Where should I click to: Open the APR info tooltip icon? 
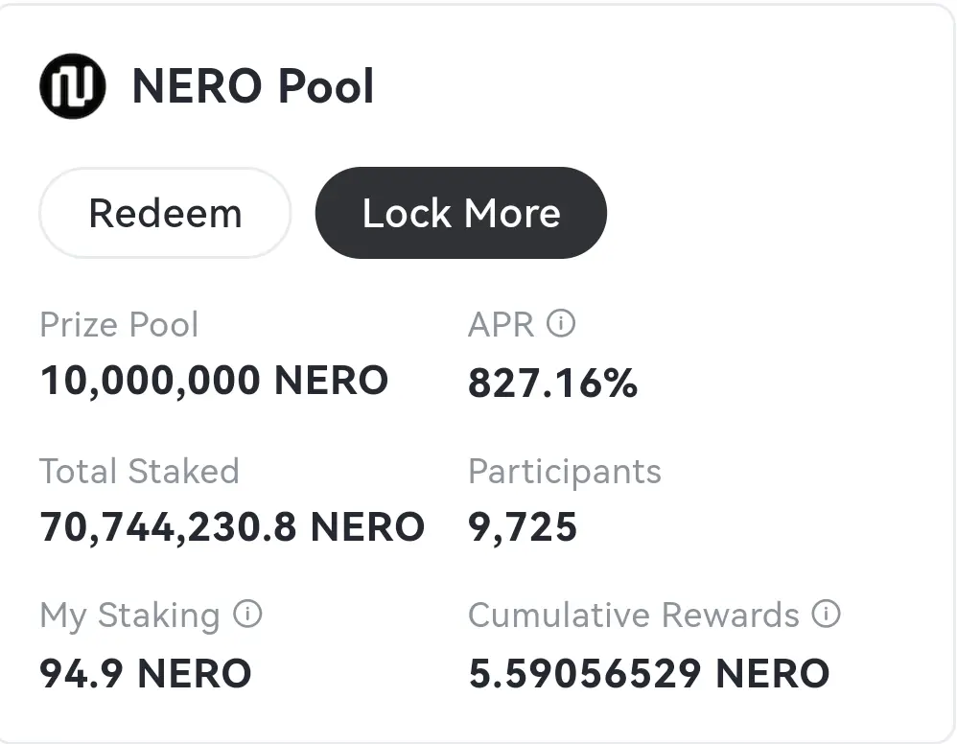561,323
